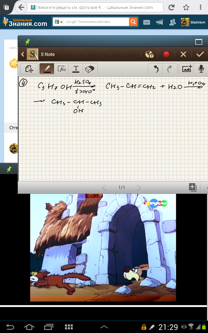Viewport: 208px width, 333px height.
Task: Bookmark this page with the star
Action: (186, 7)
